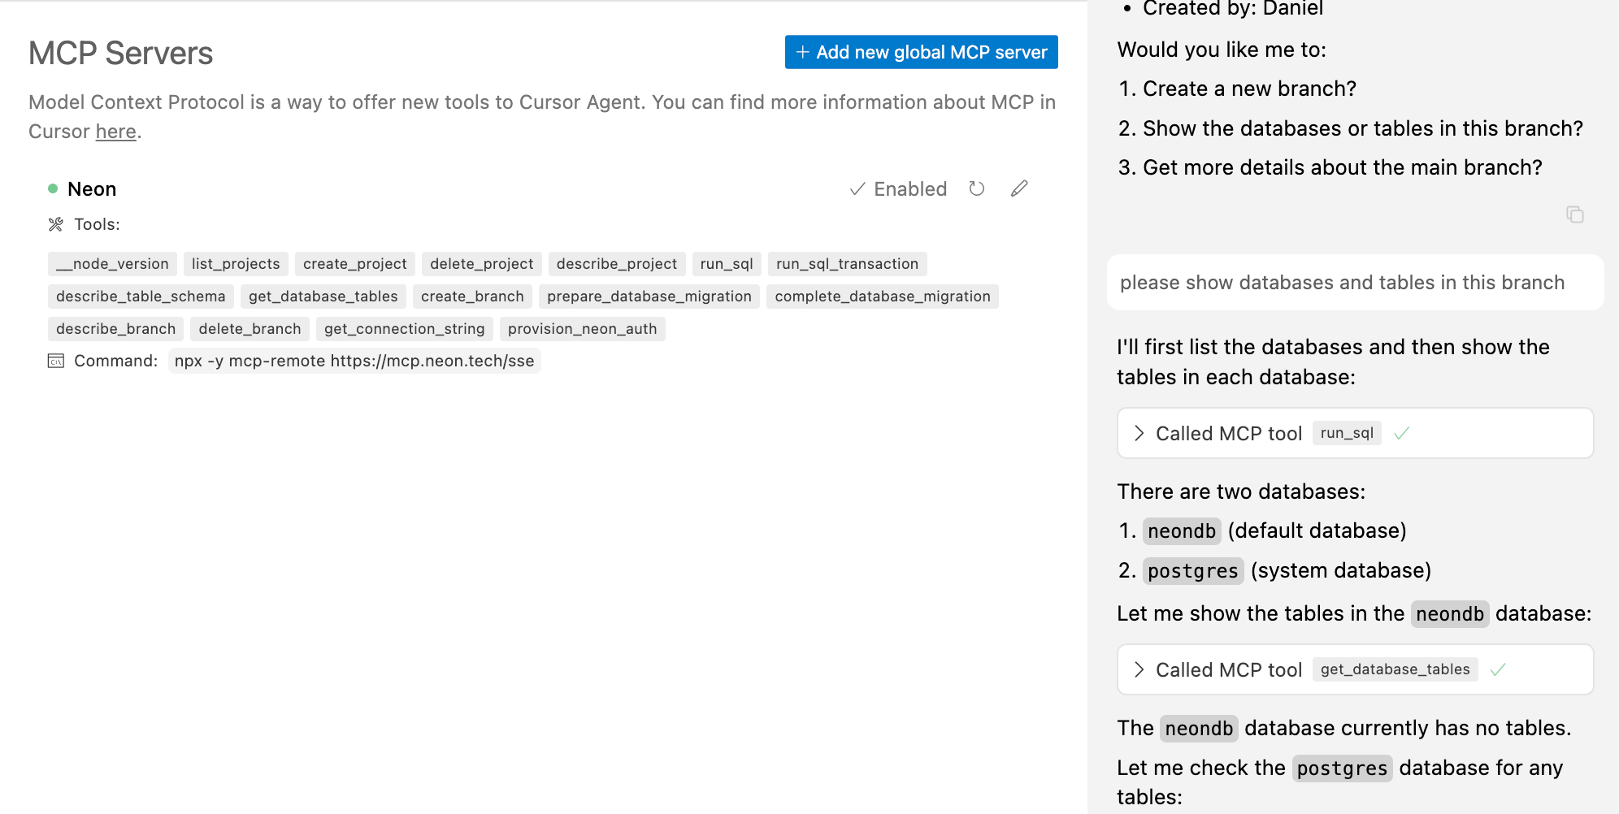
Task: Click 'Created by: Daniel' line
Action: point(1233,9)
